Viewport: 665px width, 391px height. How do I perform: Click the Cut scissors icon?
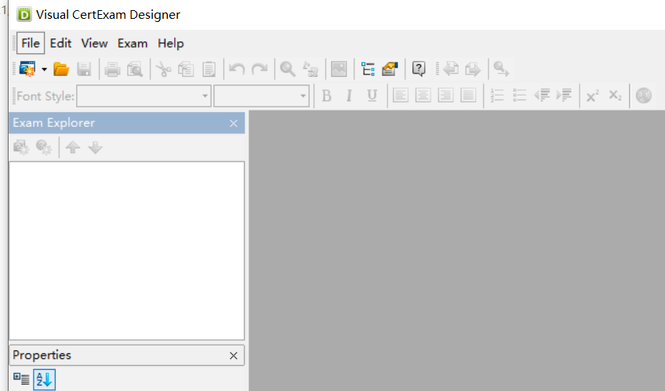click(x=163, y=69)
